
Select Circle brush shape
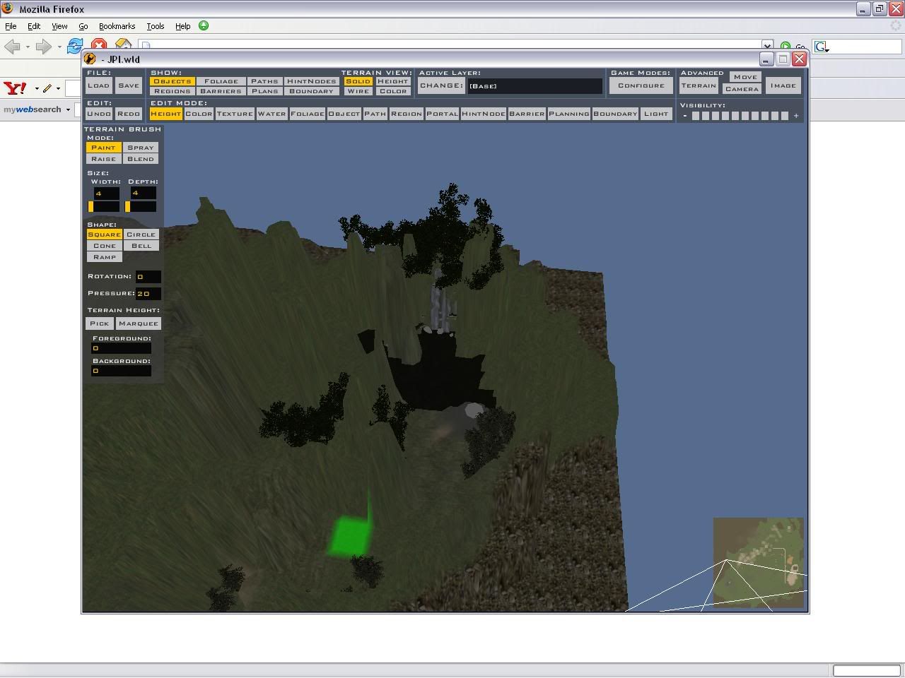coord(141,234)
